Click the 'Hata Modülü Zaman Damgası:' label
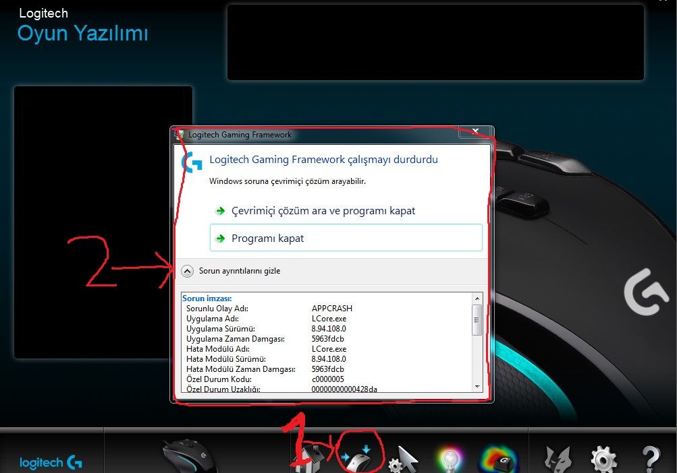The image size is (677, 473). (x=241, y=369)
